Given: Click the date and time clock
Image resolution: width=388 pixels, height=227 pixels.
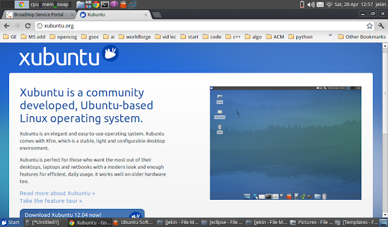Looking at the screenshot, I should tap(353, 4).
